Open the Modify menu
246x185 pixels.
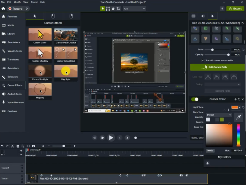tap(17, 2)
